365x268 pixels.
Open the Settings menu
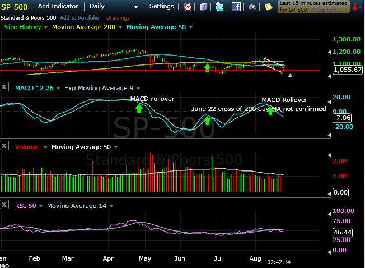coord(165,7)
